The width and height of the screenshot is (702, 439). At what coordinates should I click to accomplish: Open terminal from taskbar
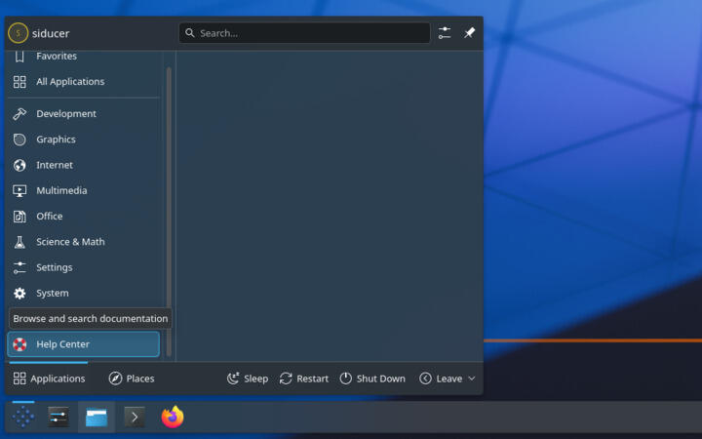[x=135, y=418]
